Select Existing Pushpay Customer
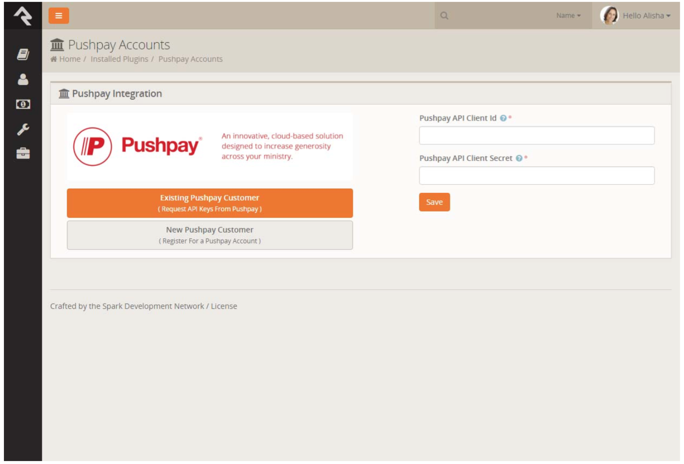The width and height of the screenshot is (684, 464). coord(210,202)
